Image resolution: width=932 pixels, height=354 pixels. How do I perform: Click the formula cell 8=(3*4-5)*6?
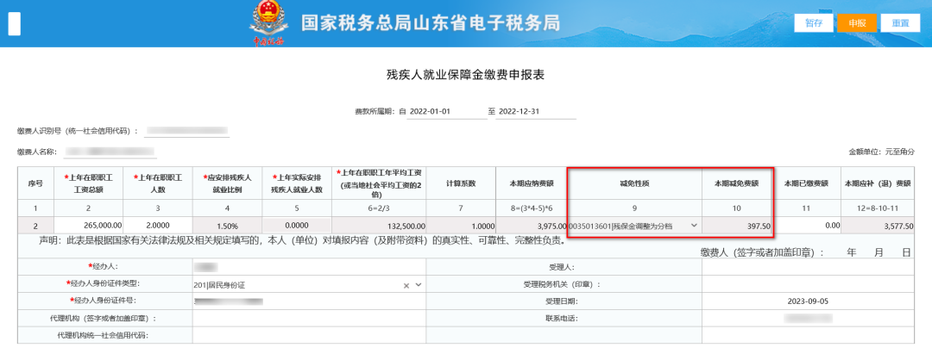click(532, 208)
